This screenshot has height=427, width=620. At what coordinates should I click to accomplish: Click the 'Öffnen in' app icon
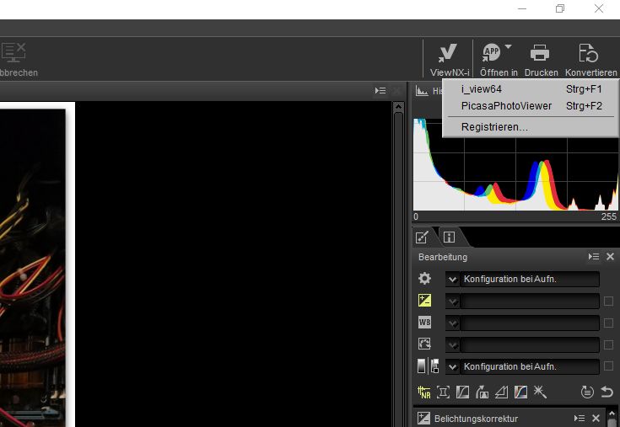(x=491, y=52)
